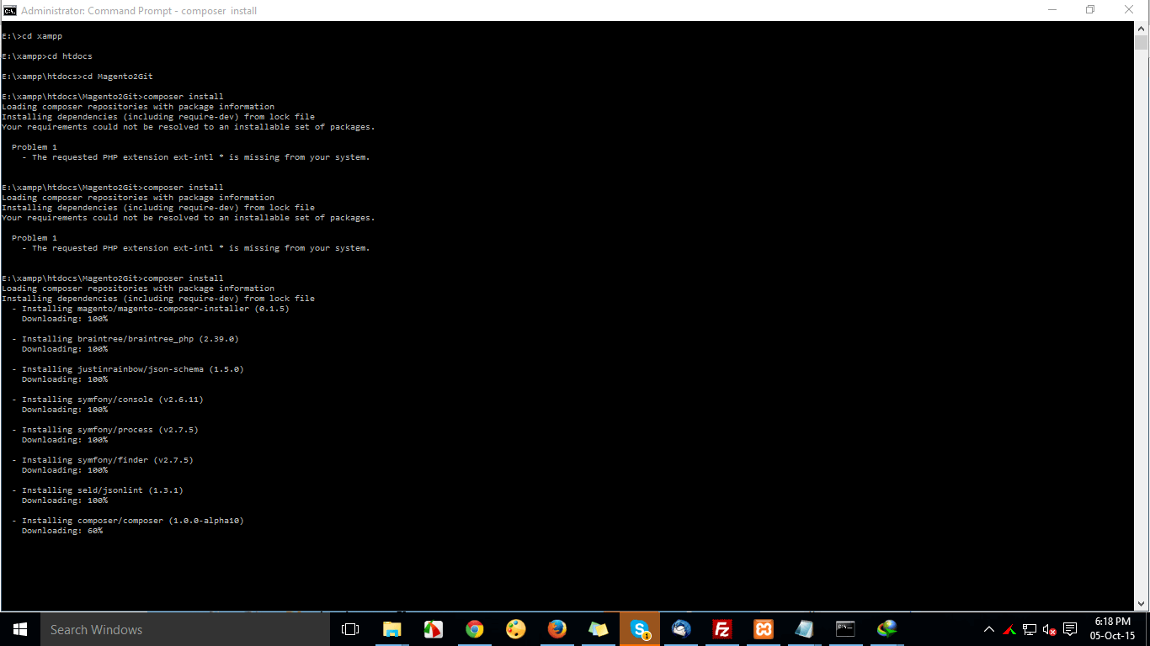Restore down the Command Prompt window
The height and width of the screenshot is (646, 1150).
point(1090,10)
